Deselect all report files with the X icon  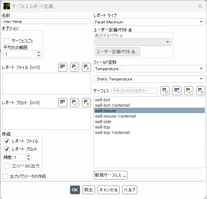point(86,67)
